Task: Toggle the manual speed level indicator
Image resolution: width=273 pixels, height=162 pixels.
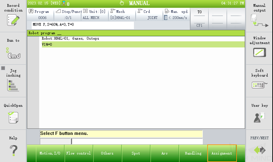Action: (x=166, y=18)
